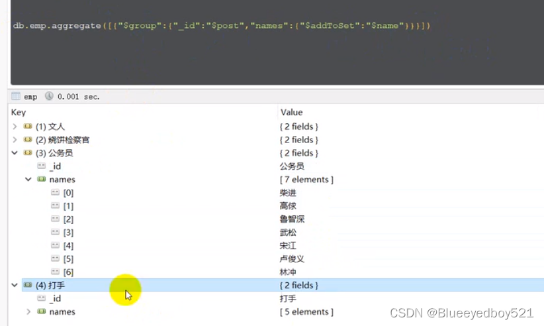Click the emp collection name label
Screen dimensions: 544x326
(x=30, y=97)
